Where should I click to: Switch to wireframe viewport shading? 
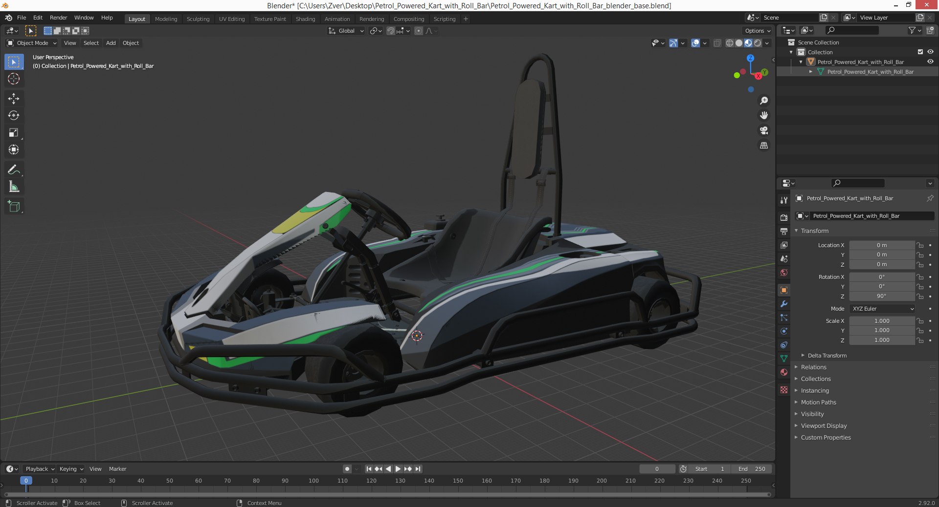(x=730, y=43)
